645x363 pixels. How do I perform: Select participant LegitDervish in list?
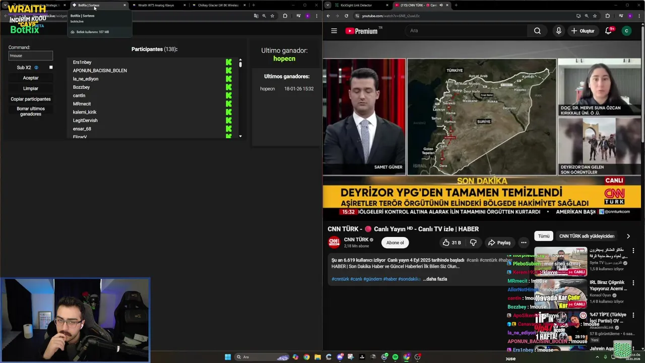point(85,120)
